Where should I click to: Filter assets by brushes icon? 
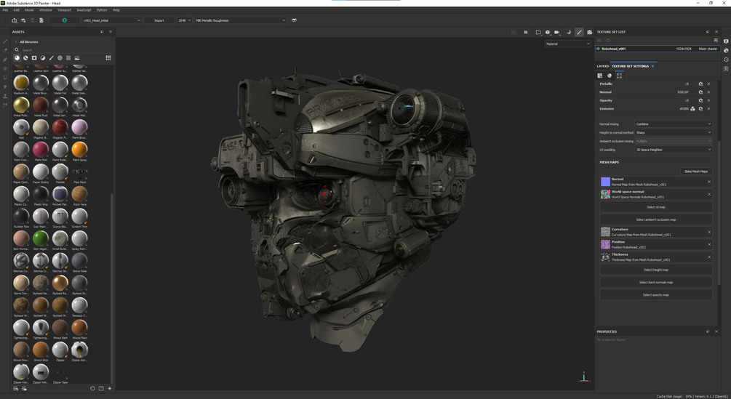point(51,58)
